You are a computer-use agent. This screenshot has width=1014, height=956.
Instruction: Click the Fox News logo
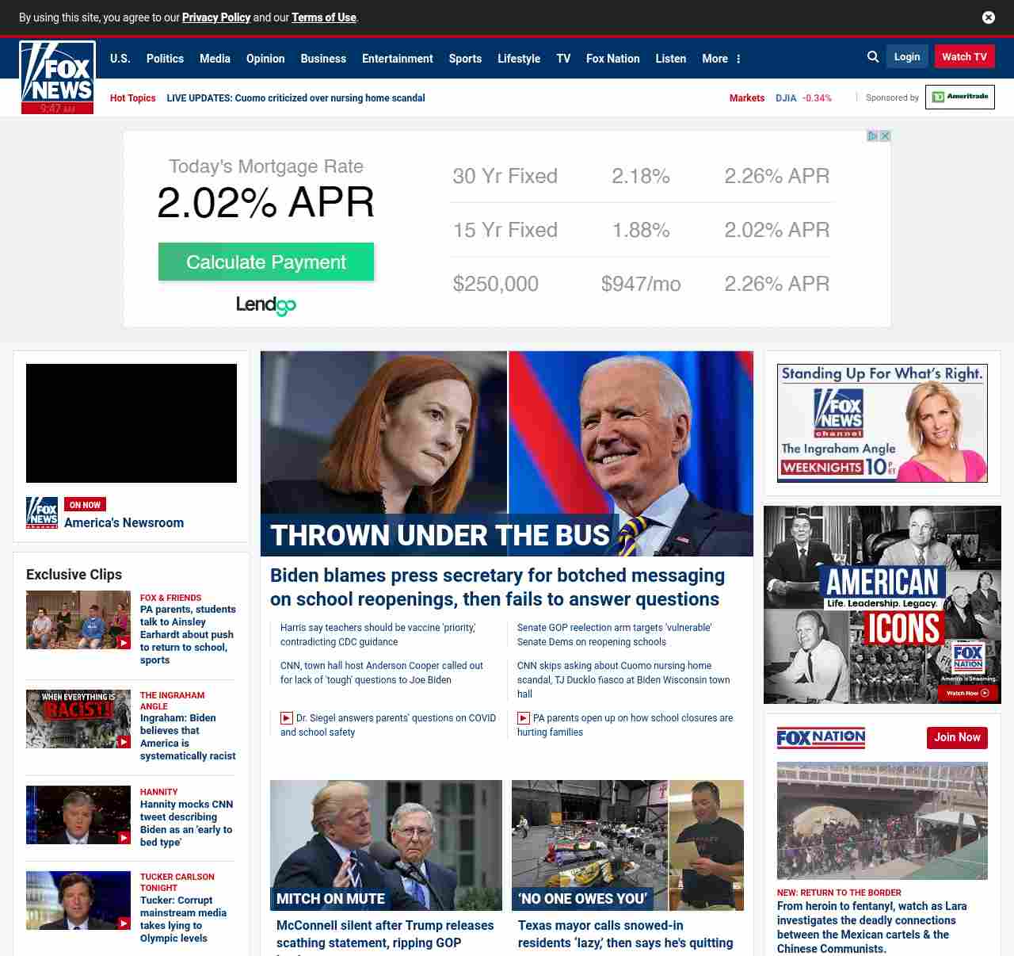pos(57,77)
